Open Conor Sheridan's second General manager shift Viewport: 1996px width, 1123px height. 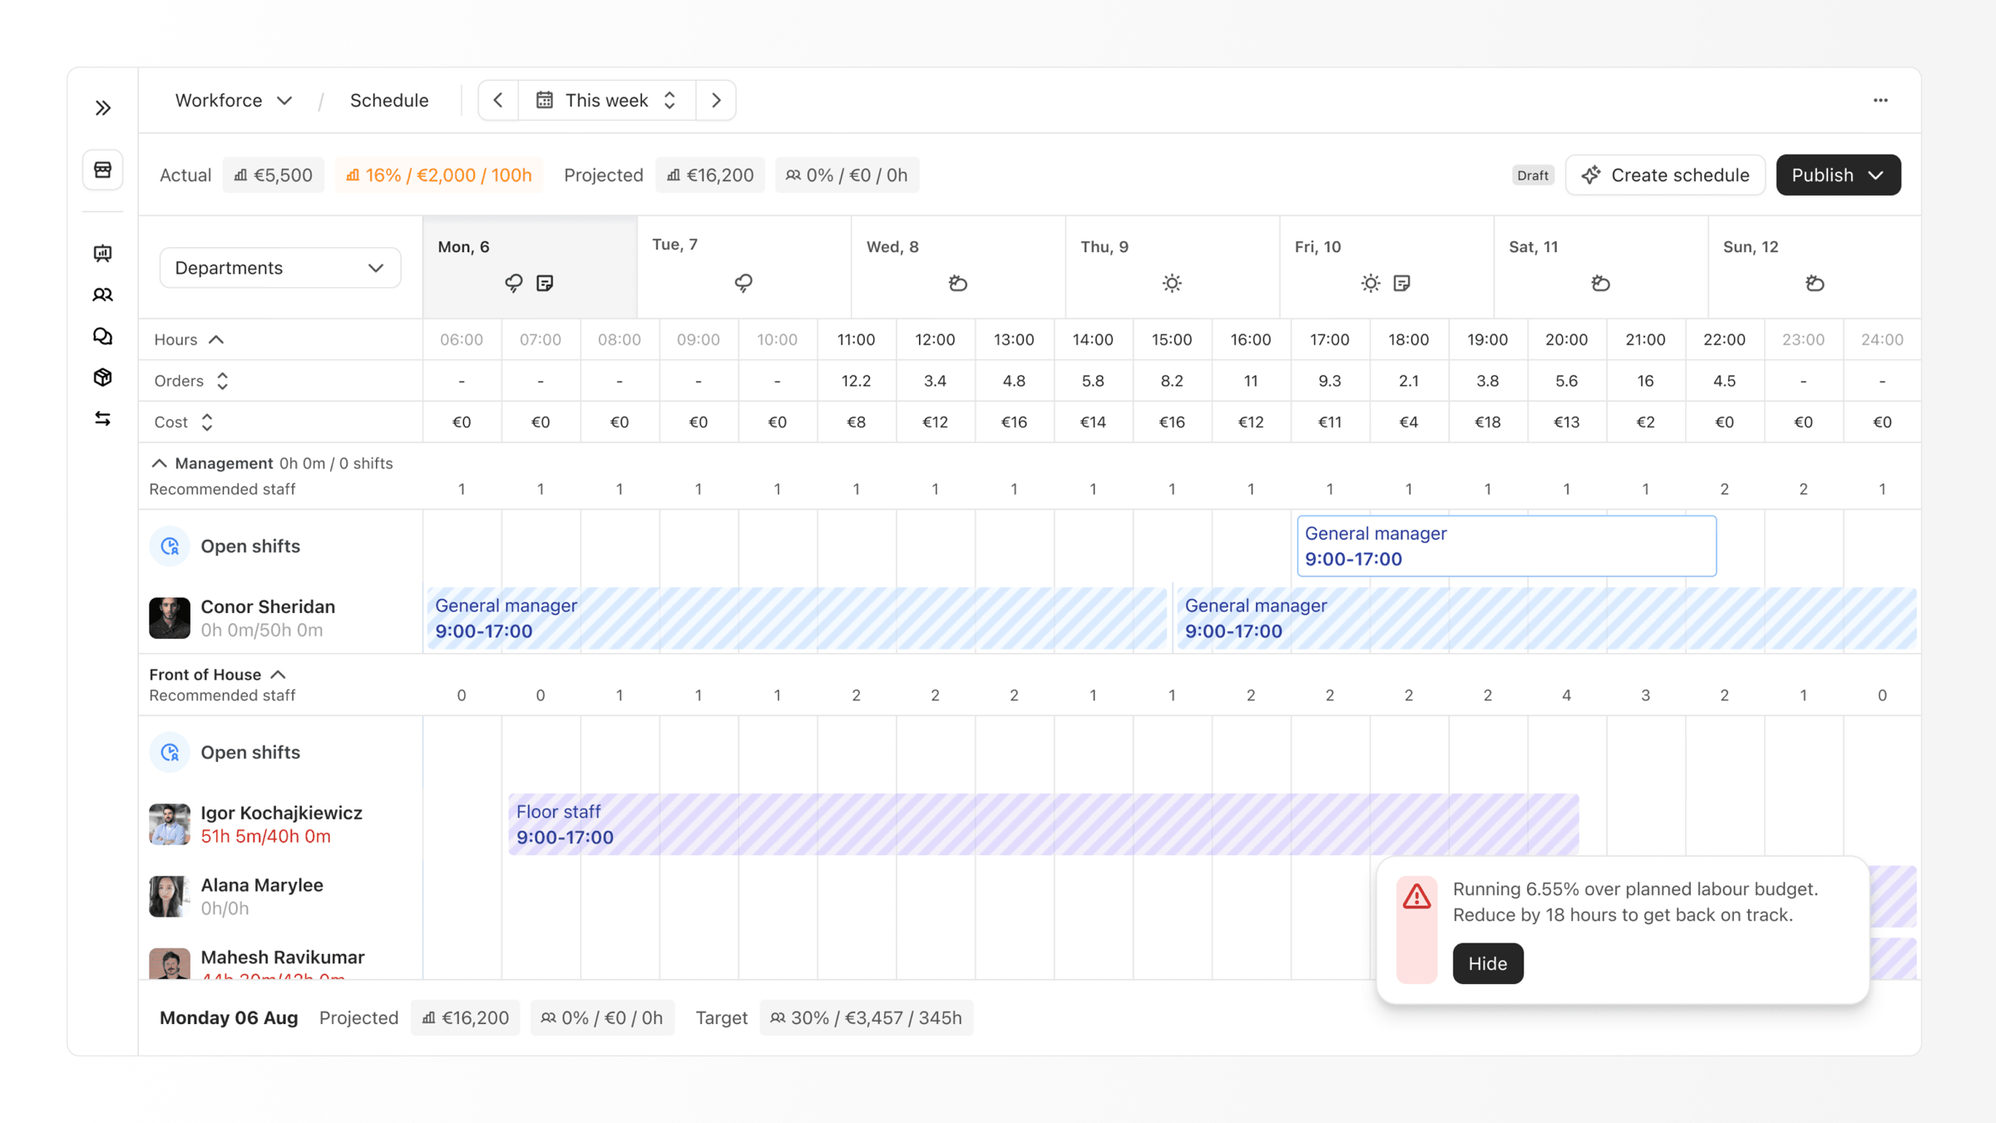pyautogui.click(x=1547, y=618)
